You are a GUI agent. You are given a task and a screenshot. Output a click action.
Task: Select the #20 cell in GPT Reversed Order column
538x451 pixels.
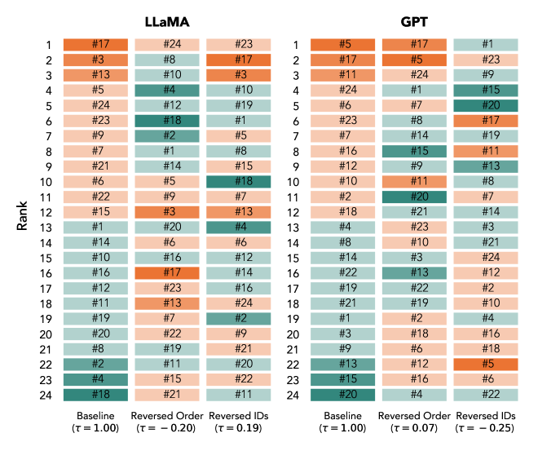[413, 197]
